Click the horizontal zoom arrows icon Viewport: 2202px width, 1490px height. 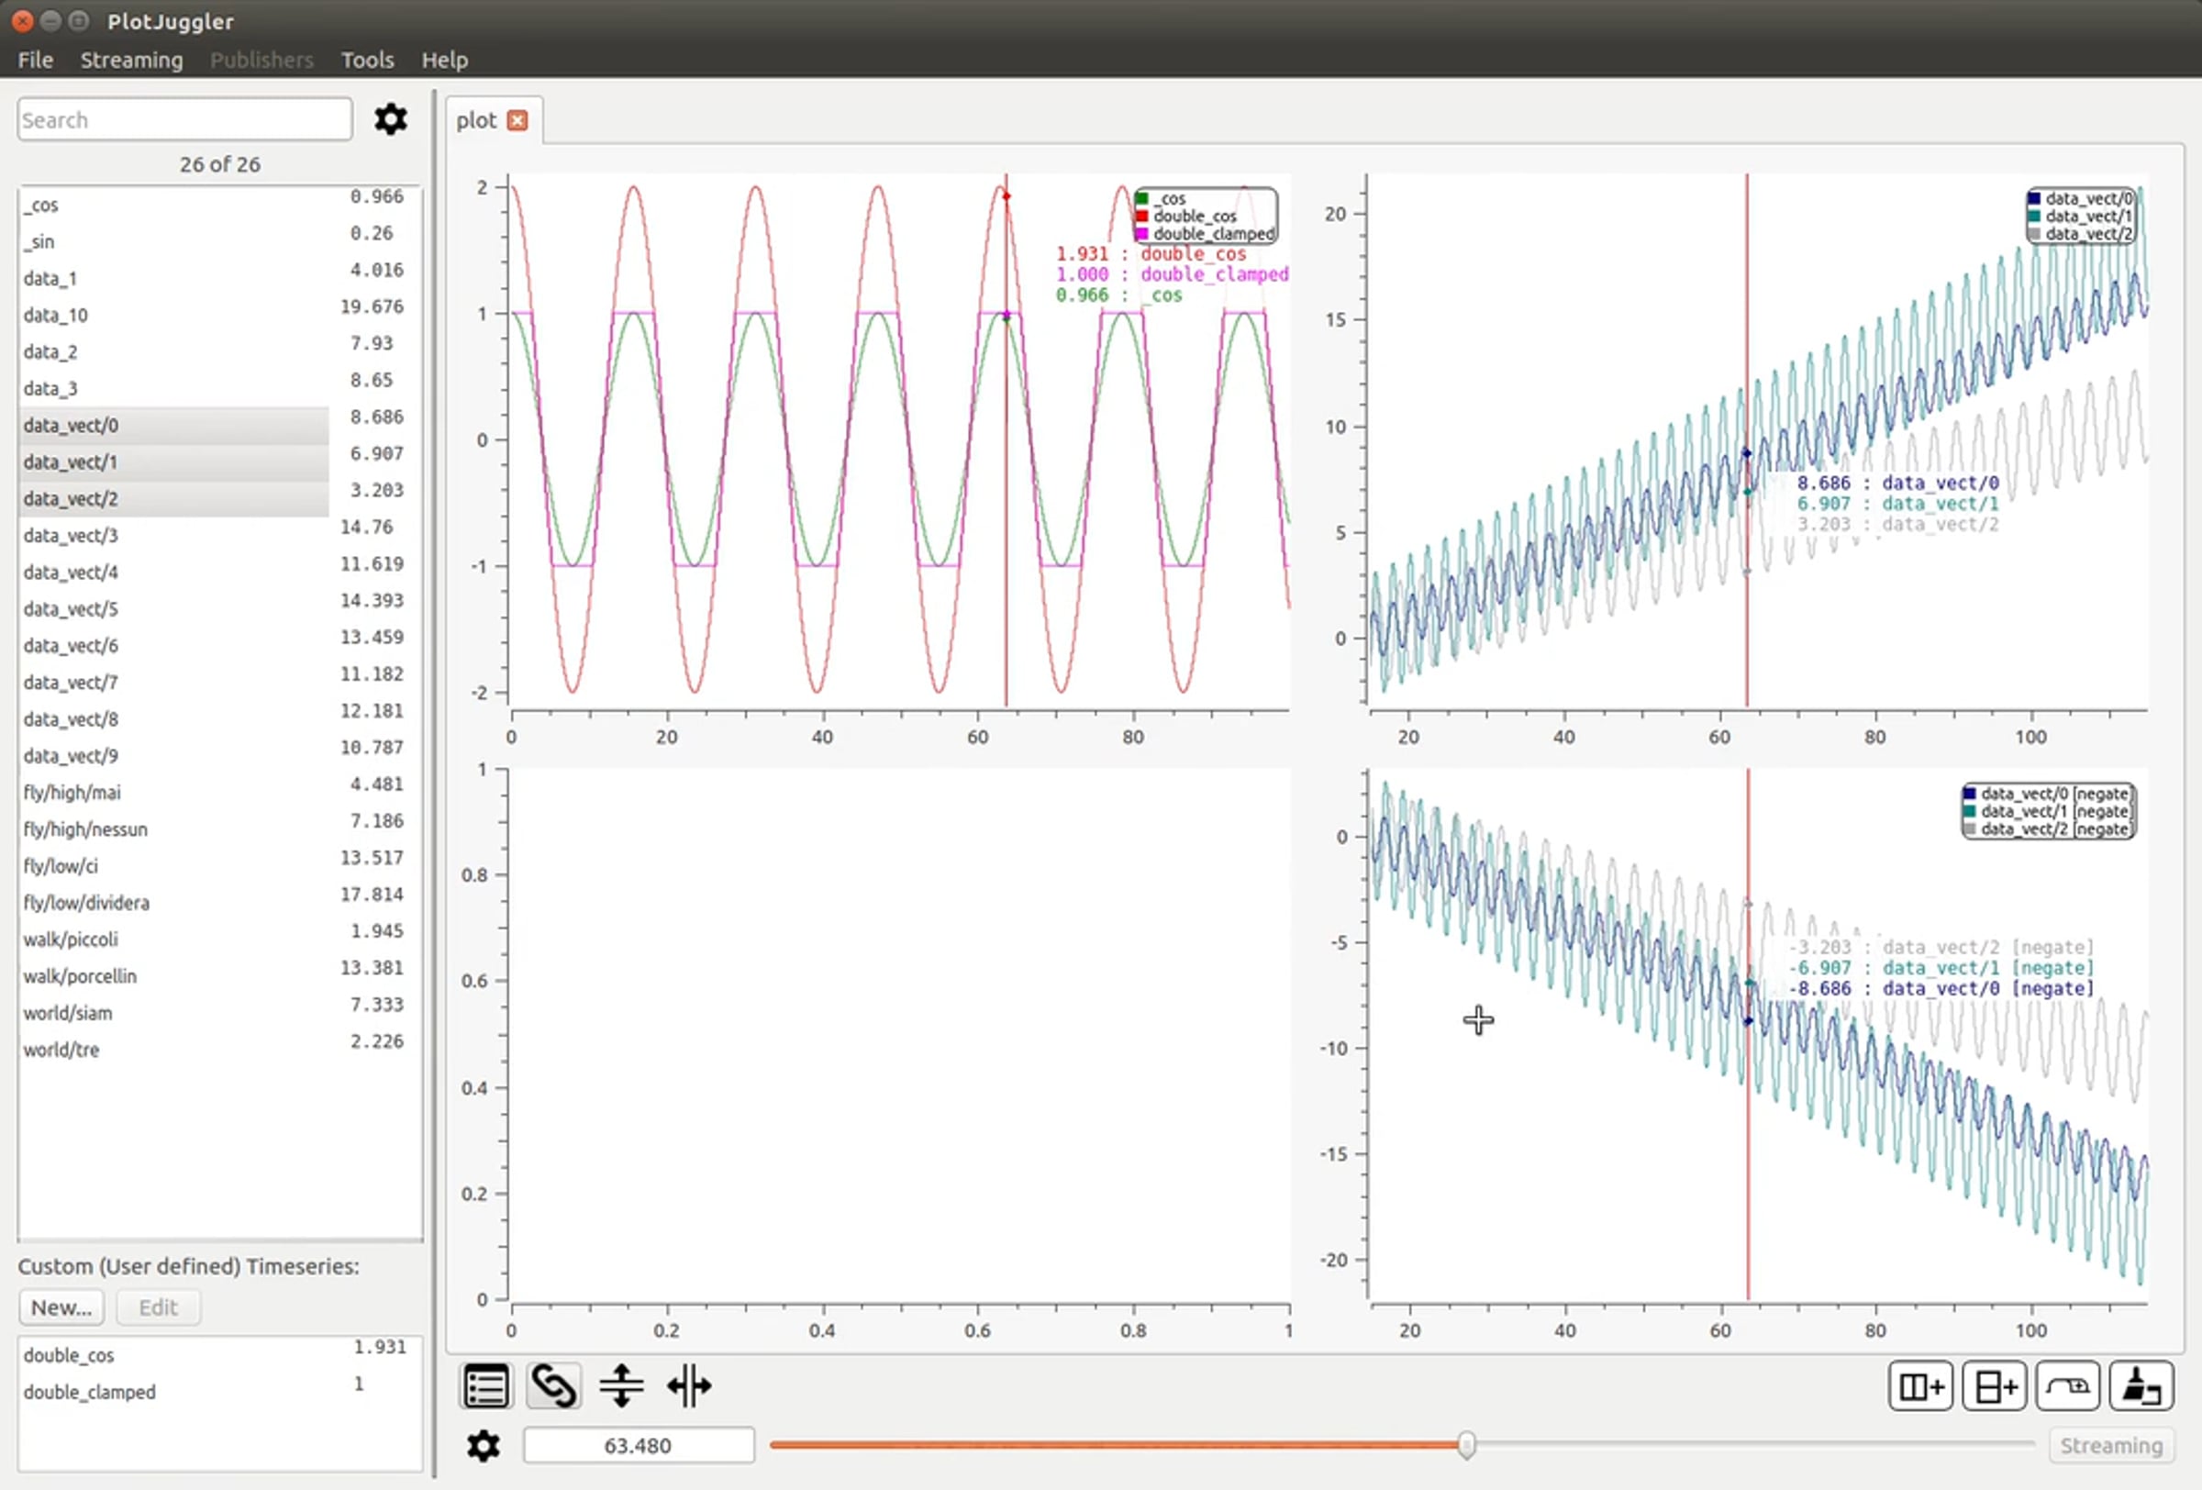click(689, 1386)
